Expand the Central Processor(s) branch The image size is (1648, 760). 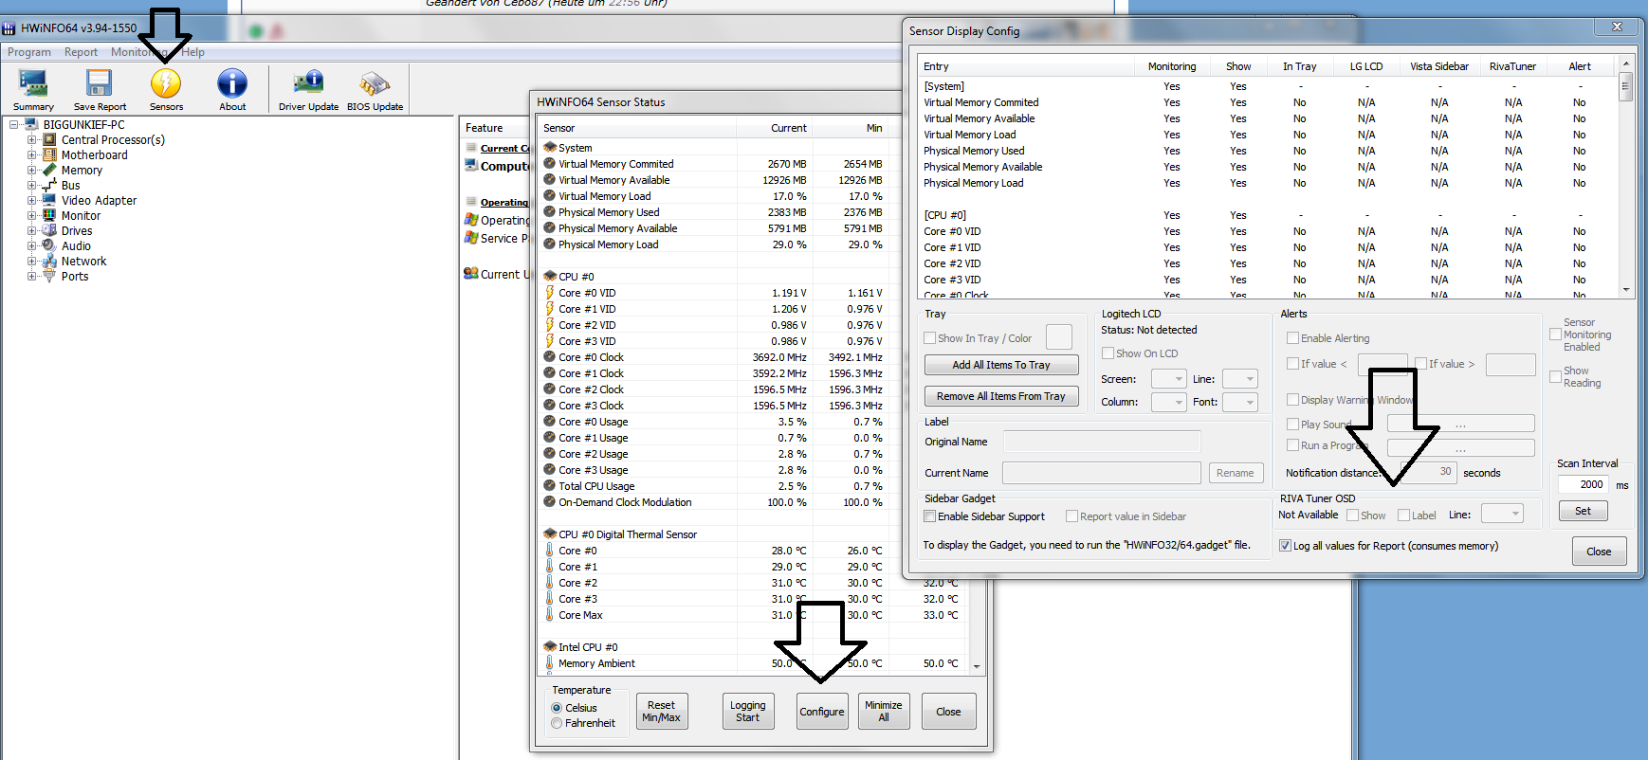point(32,140)
